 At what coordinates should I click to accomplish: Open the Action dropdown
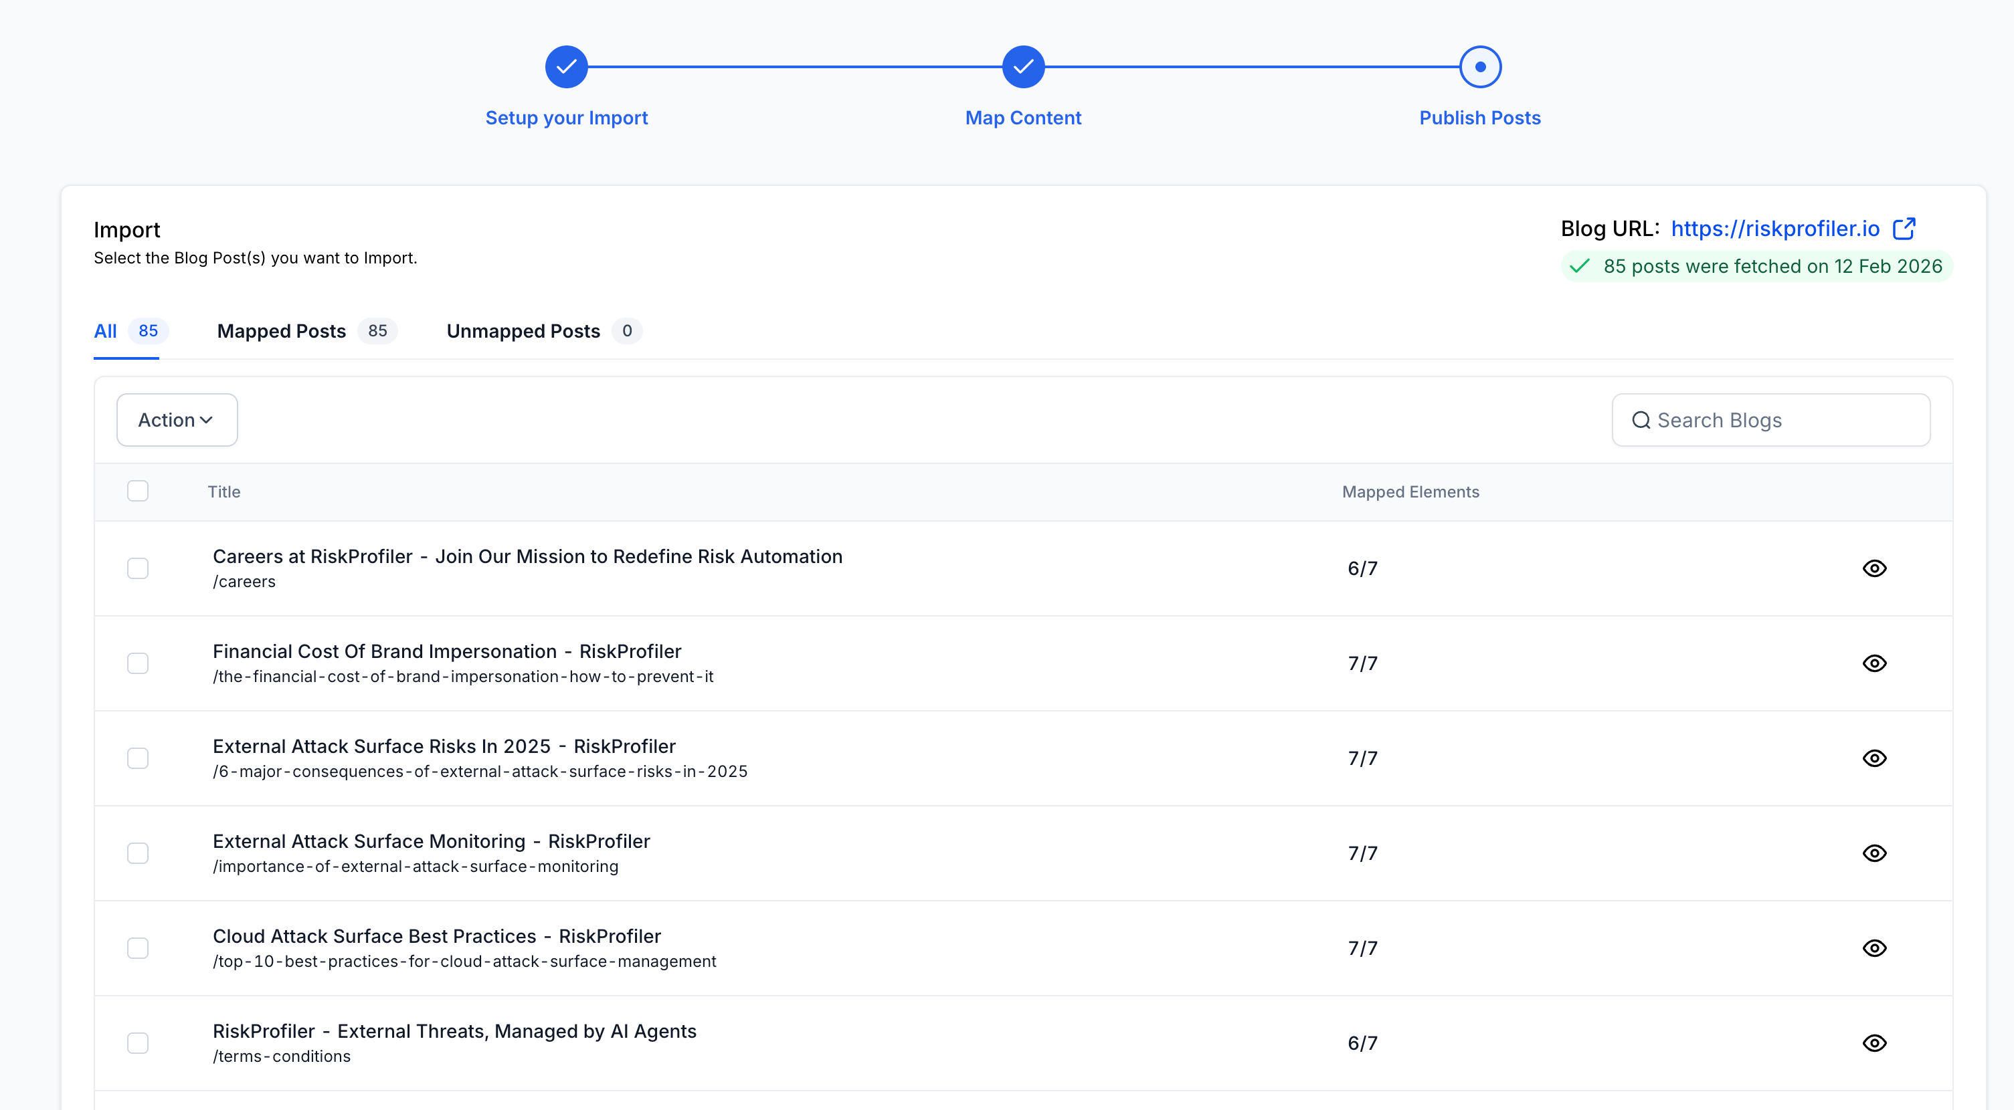177,419
